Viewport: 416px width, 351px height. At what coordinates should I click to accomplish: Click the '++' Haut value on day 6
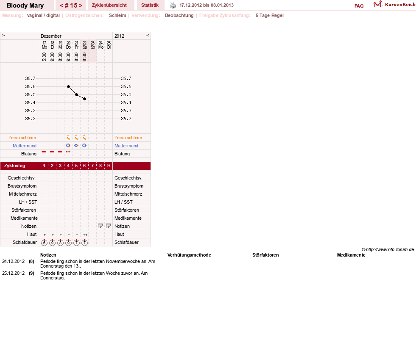pyautogui.click(x=85, y=235)
